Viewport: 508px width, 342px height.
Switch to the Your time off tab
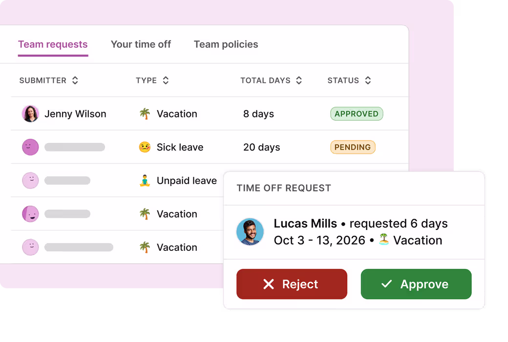point(141,44)
